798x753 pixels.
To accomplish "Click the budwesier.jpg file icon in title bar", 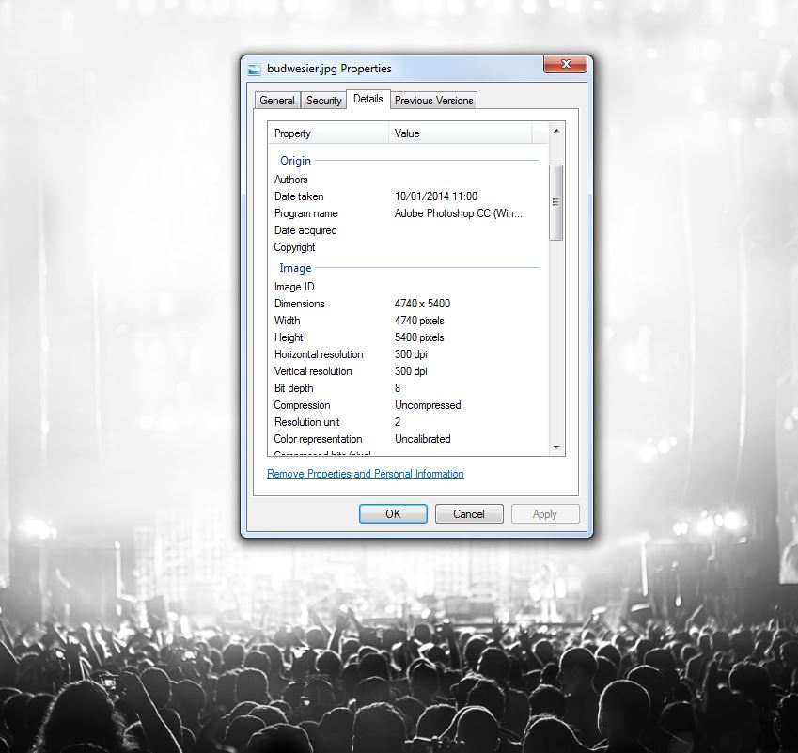I will (255, 69).
